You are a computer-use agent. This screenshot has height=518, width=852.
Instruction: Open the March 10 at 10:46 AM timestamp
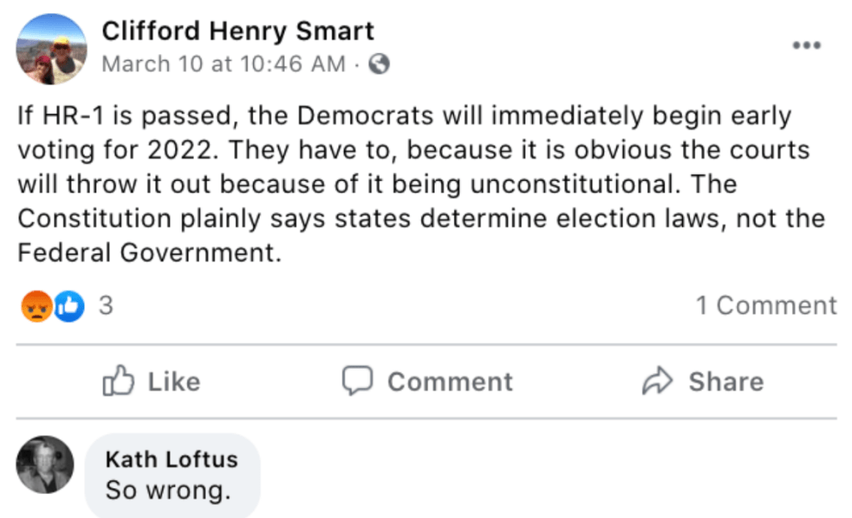222,64
